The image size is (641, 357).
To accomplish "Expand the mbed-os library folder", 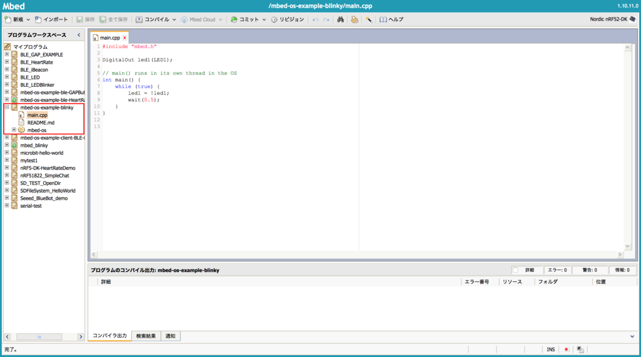I will pyautogui.click(x=14, y=130).
